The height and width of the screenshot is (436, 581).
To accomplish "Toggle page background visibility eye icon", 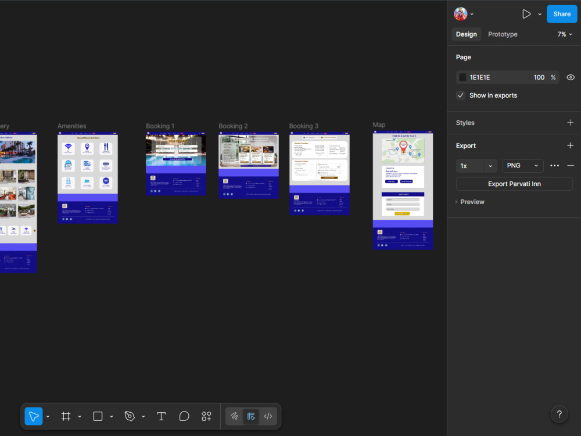I will 571,77.
